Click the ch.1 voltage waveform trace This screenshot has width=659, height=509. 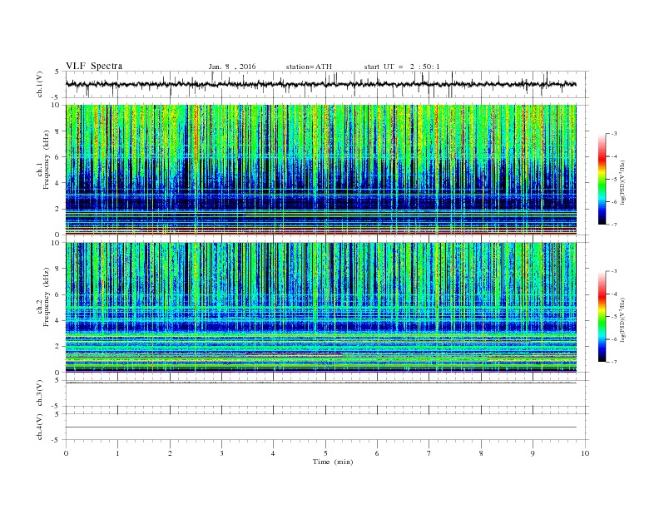tap(320, 84)
